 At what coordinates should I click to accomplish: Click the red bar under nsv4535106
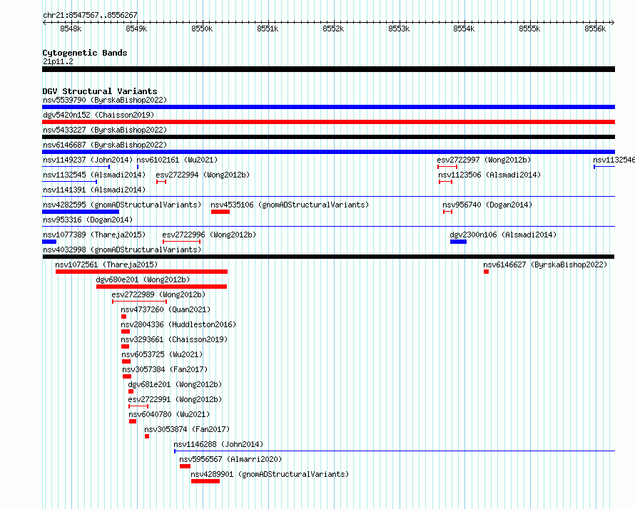pos(220,212)
